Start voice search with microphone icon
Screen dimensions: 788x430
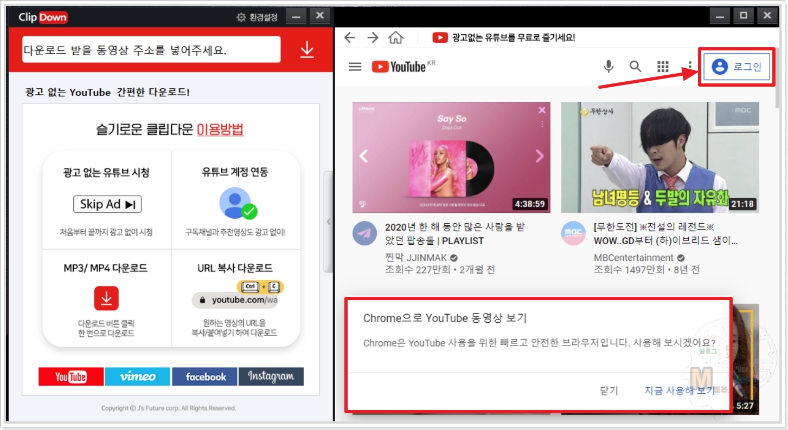[609, 67]
